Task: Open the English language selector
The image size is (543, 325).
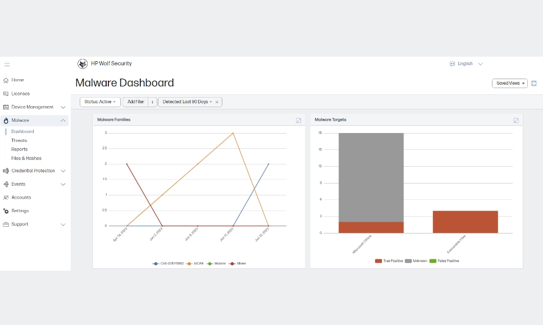Action: click(x=466, y=64)
